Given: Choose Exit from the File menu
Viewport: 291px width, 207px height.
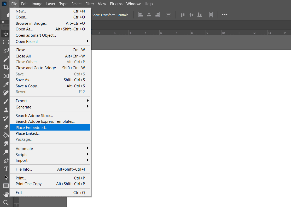Looking at the screenshot, I should 50,193.
